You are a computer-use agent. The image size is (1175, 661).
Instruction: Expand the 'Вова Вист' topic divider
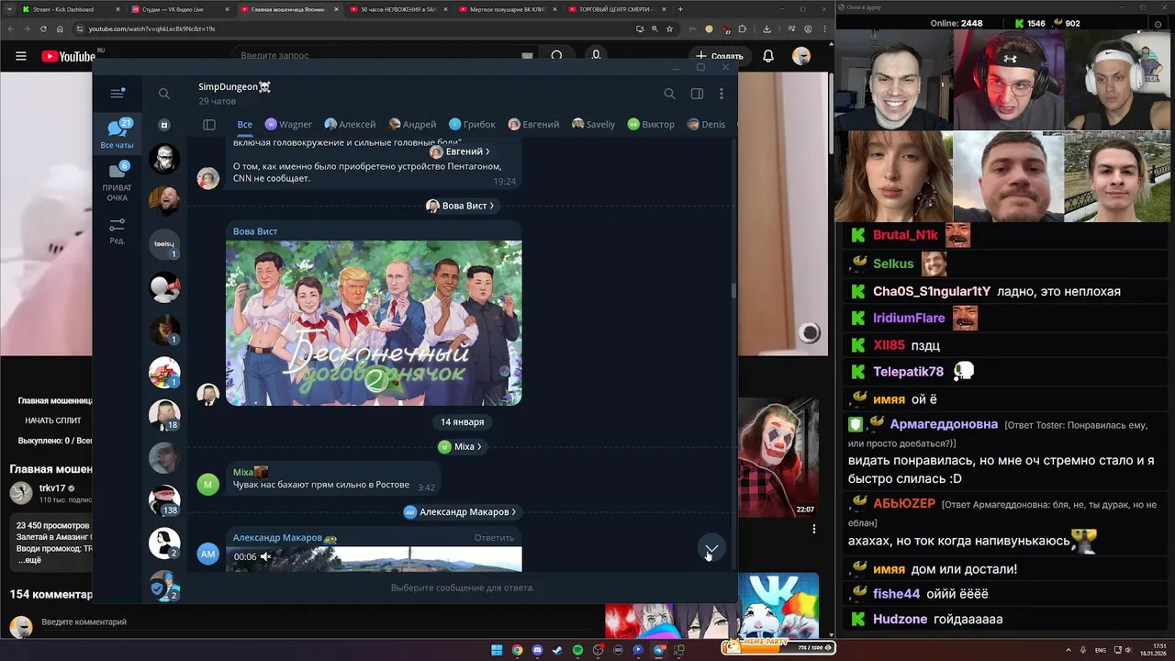coord(461,206)
